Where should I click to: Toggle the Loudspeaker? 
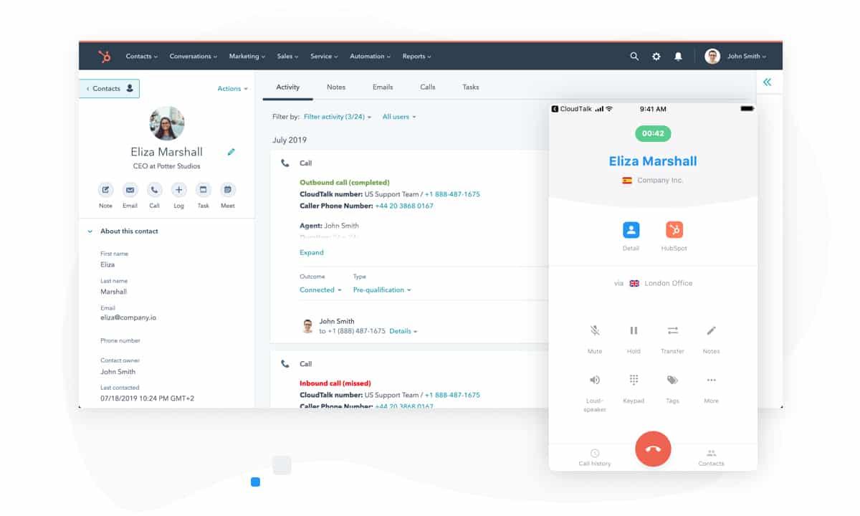click(x=595, y=380)
